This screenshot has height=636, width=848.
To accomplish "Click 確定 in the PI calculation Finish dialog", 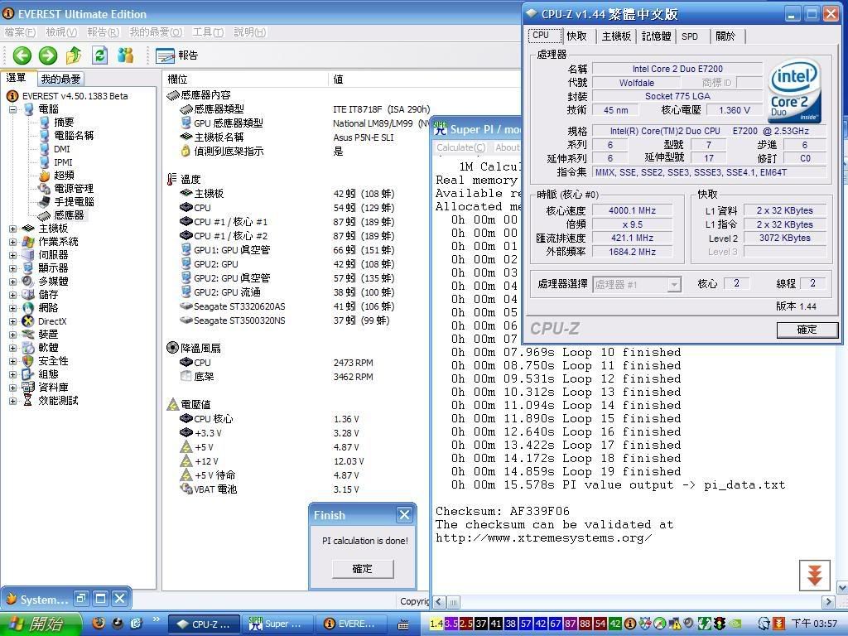I will click(x=362, y=569).
